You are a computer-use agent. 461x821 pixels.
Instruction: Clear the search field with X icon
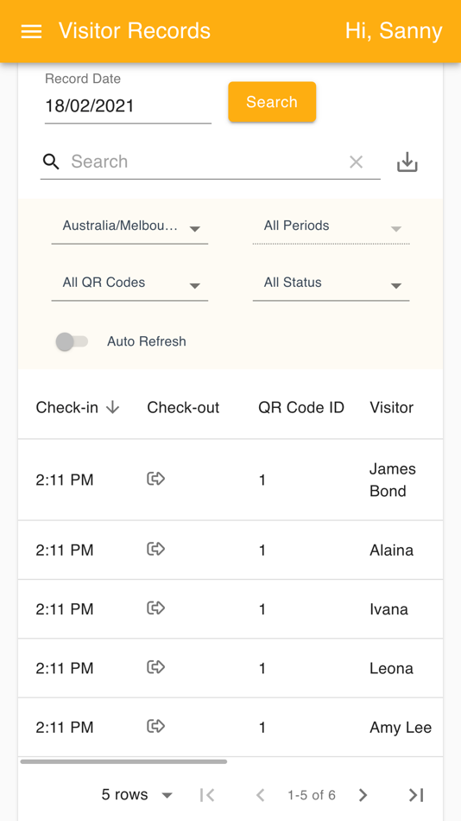coord(356,162)
